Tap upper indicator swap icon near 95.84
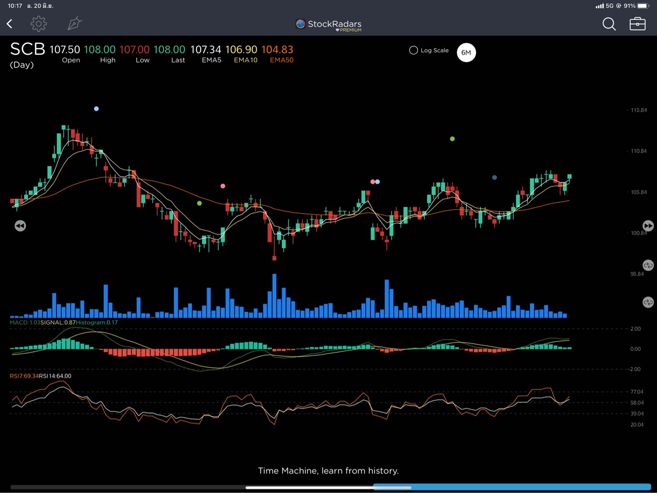657x493 pixels. click(x=648, y=266)
